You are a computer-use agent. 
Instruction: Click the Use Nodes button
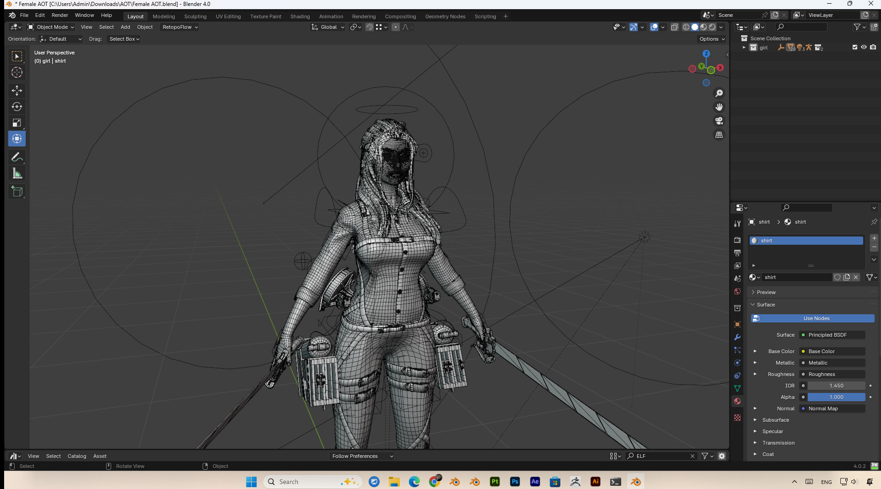click(812, 318)
